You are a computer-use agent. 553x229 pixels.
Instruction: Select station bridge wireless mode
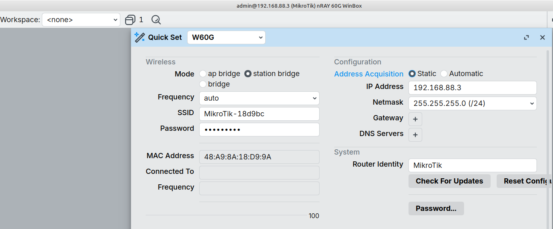pyautogui.click(x=248, y=74)
